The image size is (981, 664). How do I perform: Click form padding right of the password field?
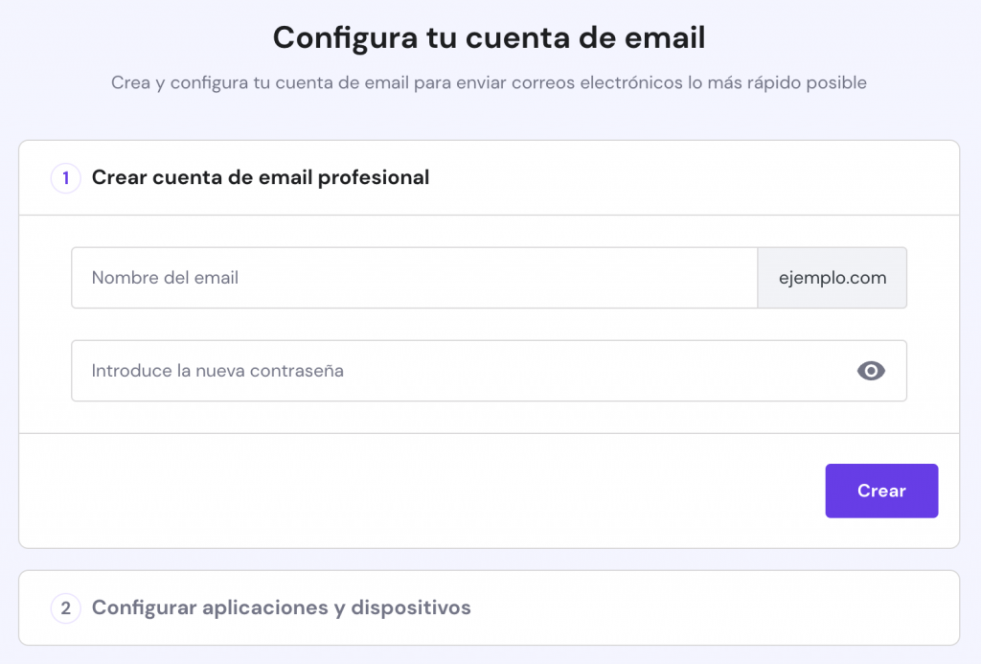(x=932, y=371)
